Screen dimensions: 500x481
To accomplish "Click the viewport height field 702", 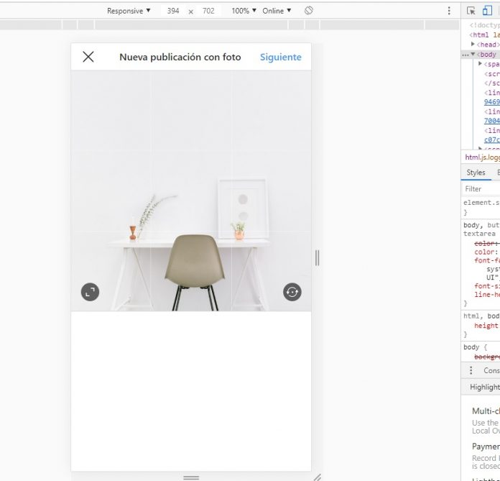I will [208, 11].
